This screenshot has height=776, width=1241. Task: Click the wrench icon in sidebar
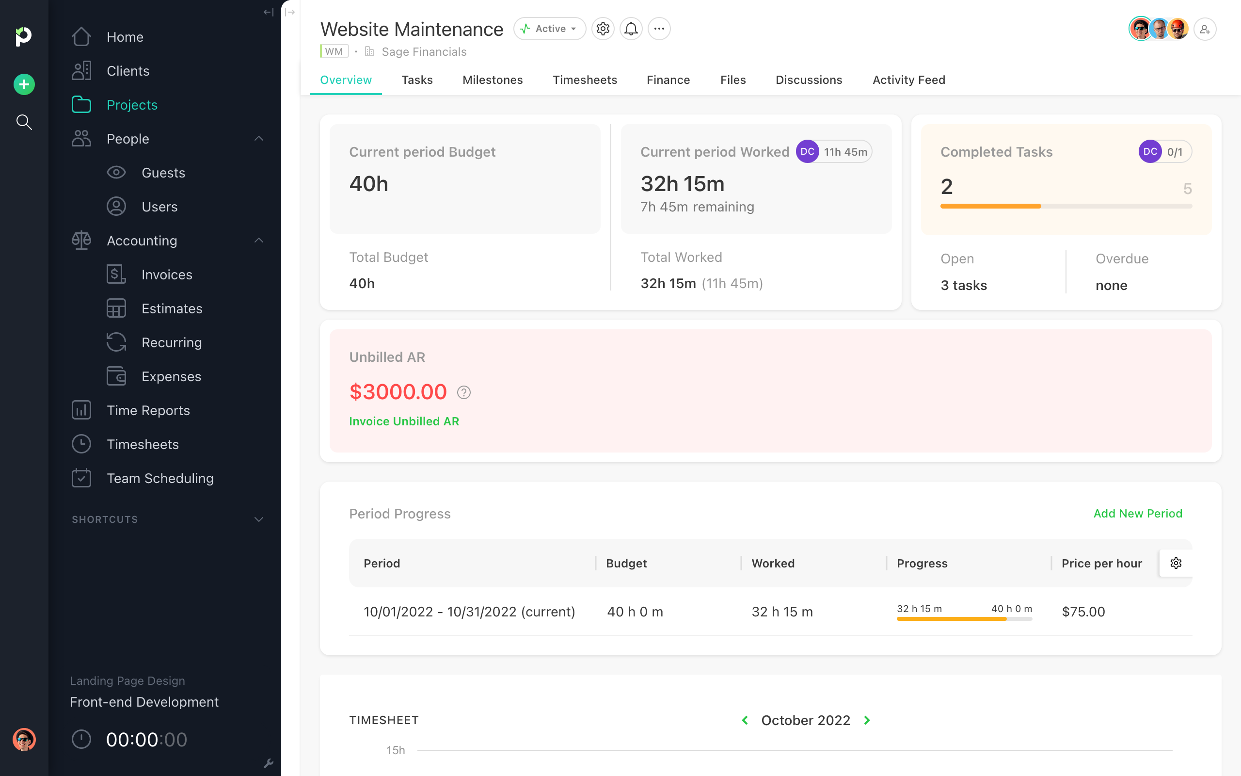point(268,764)
